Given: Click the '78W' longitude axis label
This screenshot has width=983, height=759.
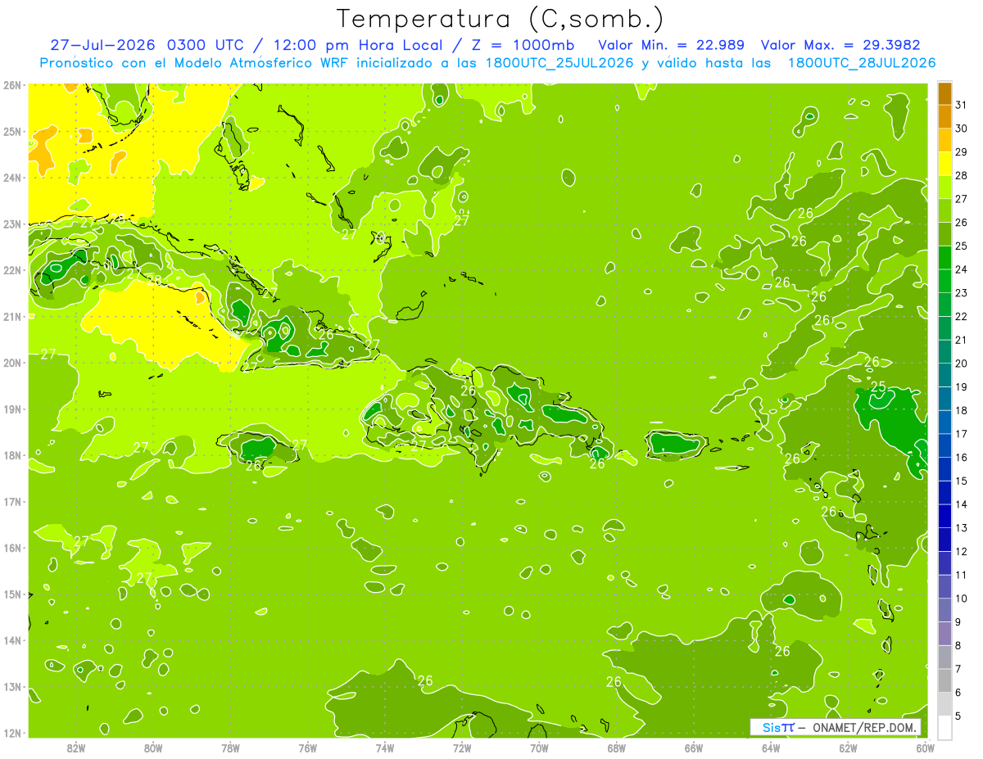Looking at the screenshot, I should click(x=230, y=748).
